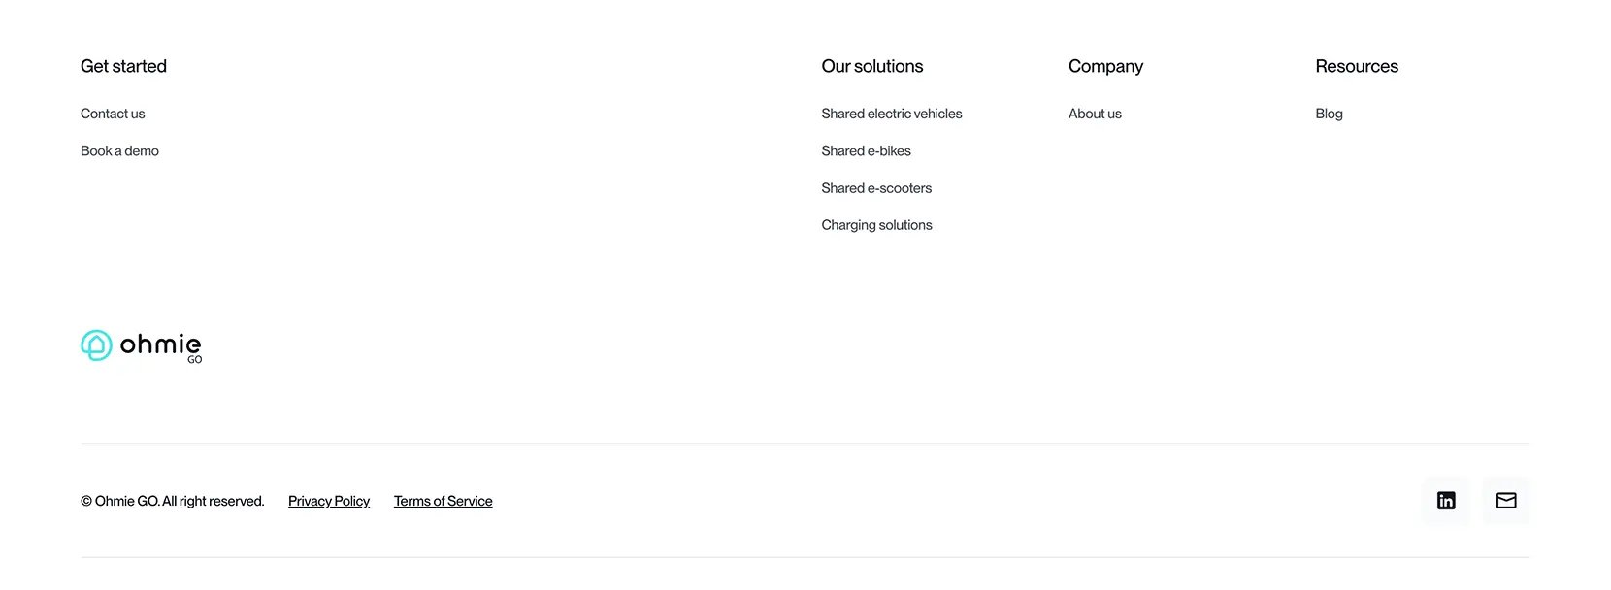Click the Resources column heading

(1357, 66)
